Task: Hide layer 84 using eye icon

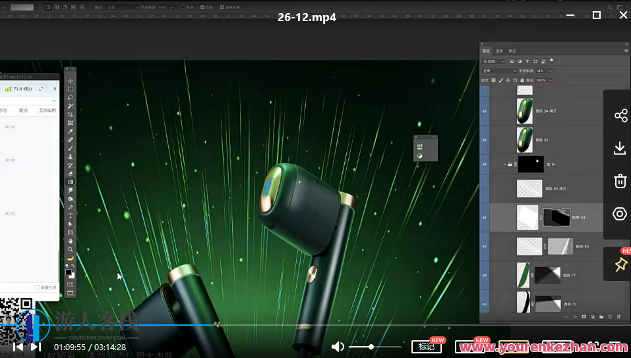Action: (x=485, y=217)
